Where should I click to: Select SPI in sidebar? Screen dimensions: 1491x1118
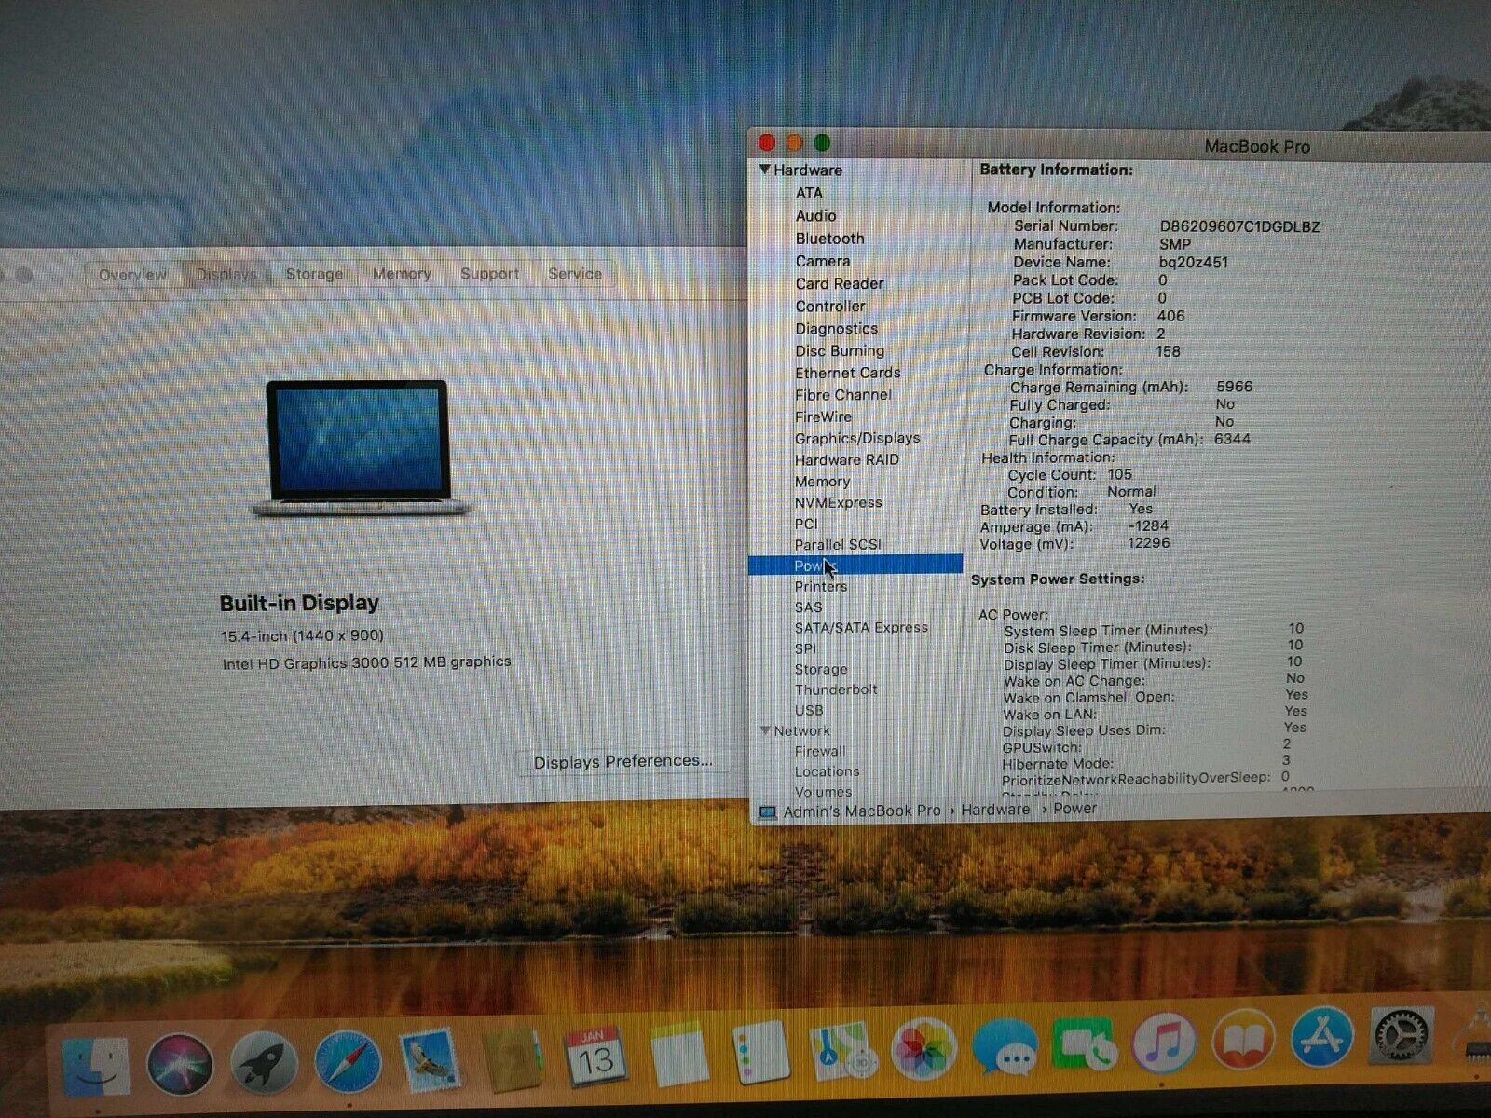pos(805,648)
